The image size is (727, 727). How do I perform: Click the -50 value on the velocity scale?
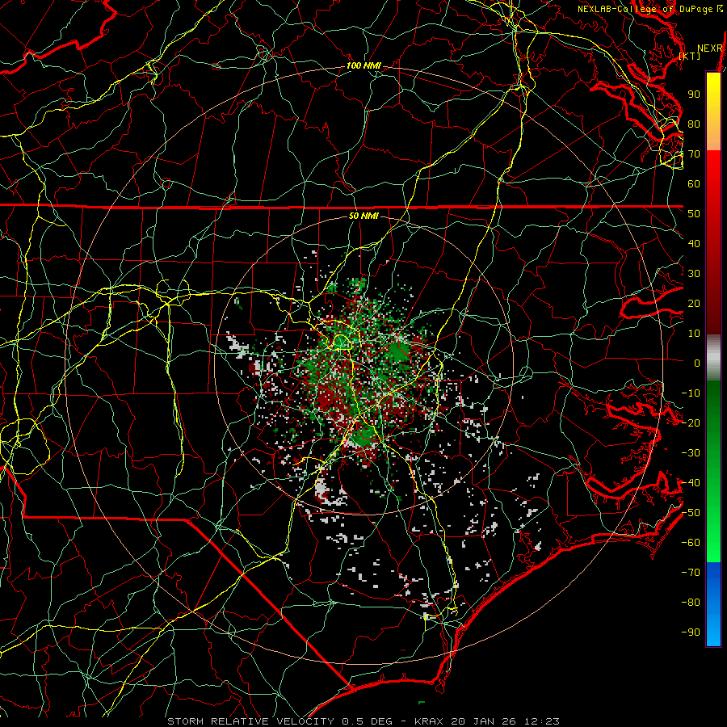click(x=691, y=513)
